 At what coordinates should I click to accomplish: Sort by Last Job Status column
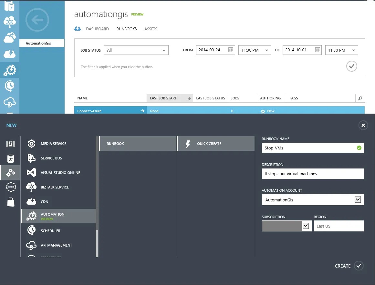pos(211,98)
